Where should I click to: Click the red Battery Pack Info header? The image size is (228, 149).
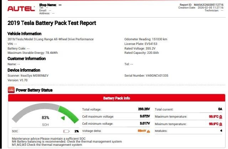tap(116, 98)
